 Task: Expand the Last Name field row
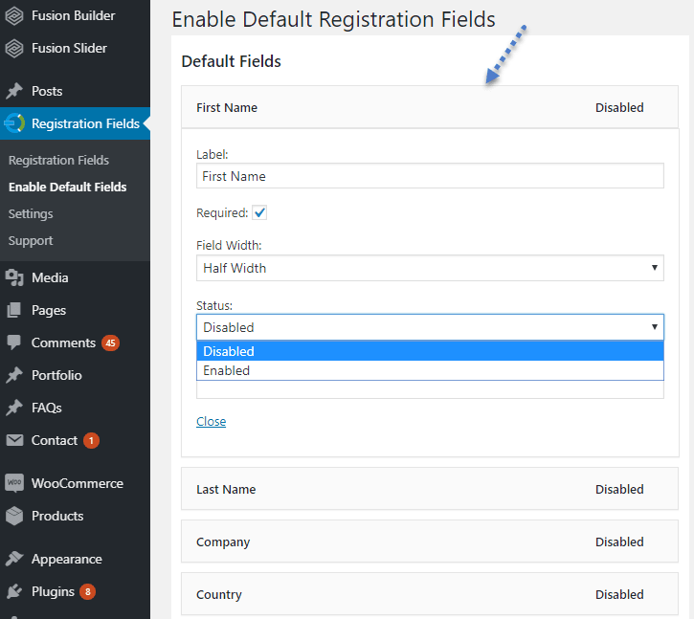pos(430,489)
